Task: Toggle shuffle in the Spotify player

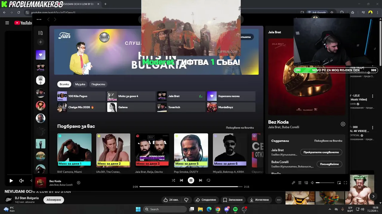Action: 173,180
